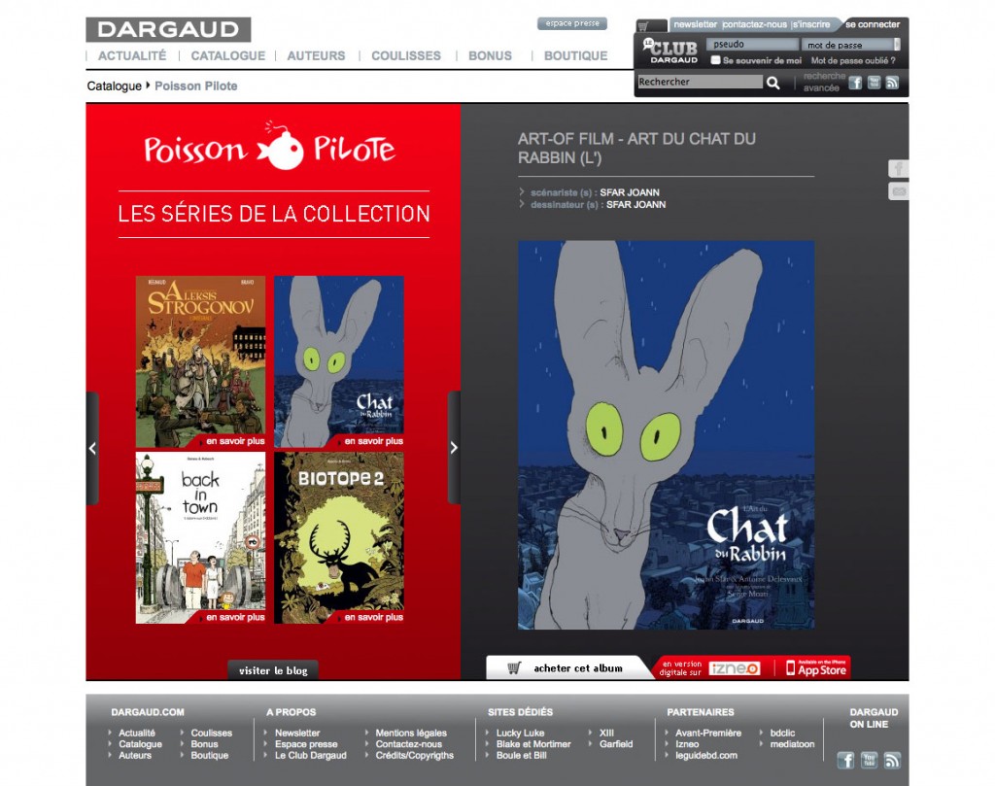
Task: Open the Coulisses menu
Action: (406, 55)
